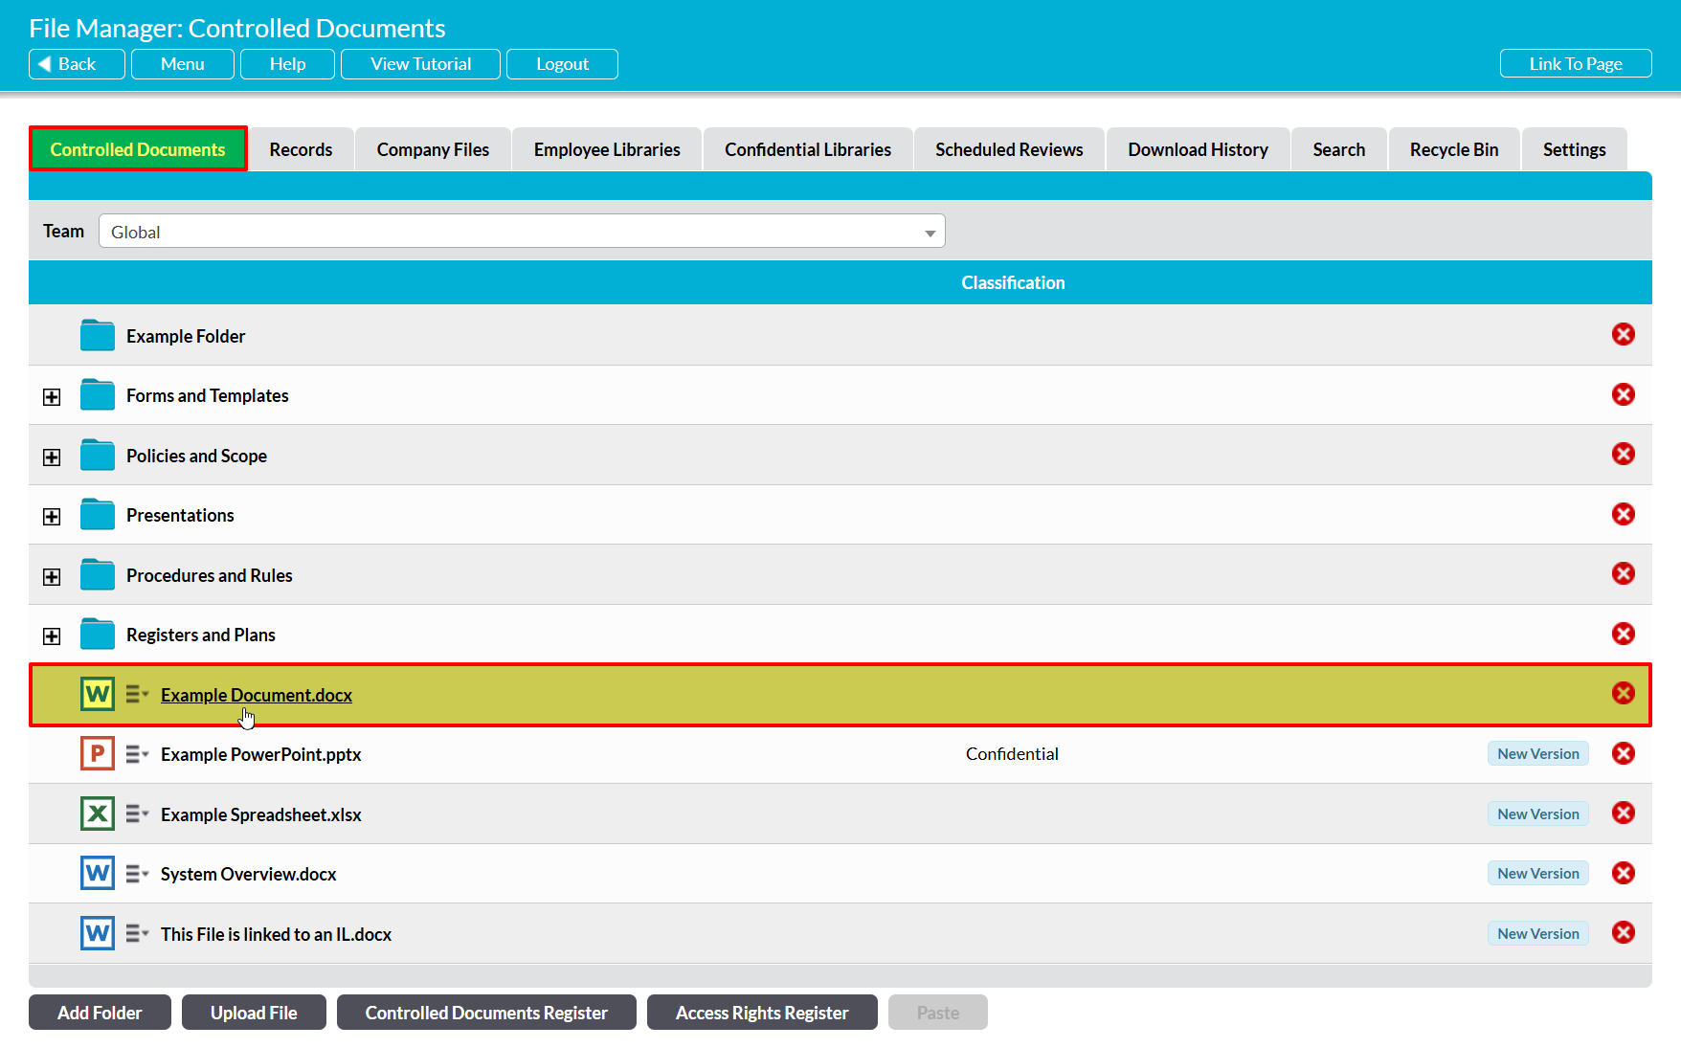This screenshot has height=1048, width=1681.
Task: Expand the Forms and Templates folder
Action: [52, 397]
